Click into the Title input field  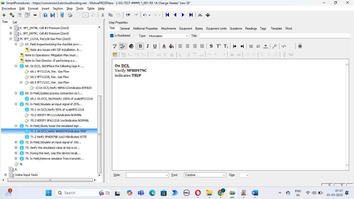pos(275,36)
